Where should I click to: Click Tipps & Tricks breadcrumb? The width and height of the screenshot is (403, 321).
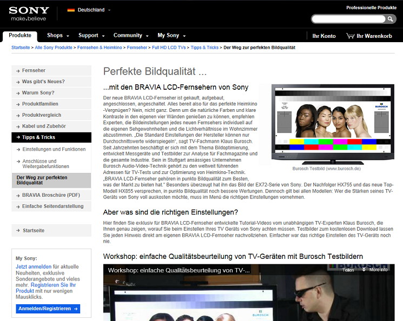point(204,48)
